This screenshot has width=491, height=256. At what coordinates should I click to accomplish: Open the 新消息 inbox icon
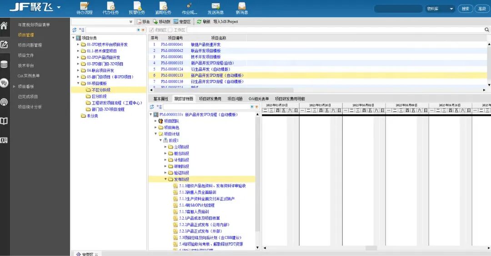(242, 6)
